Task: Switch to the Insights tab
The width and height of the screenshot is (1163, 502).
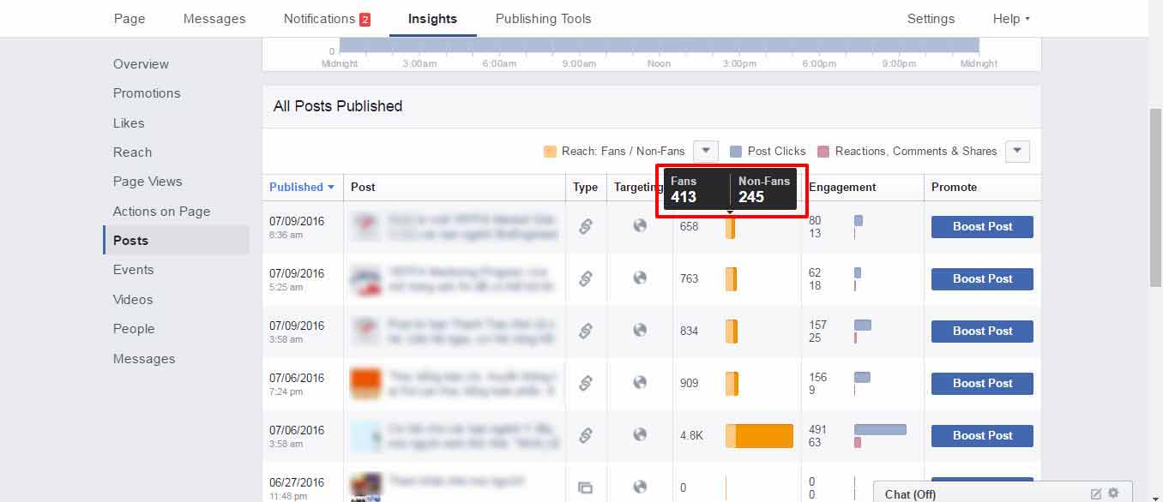Action: tap(432, 18)
